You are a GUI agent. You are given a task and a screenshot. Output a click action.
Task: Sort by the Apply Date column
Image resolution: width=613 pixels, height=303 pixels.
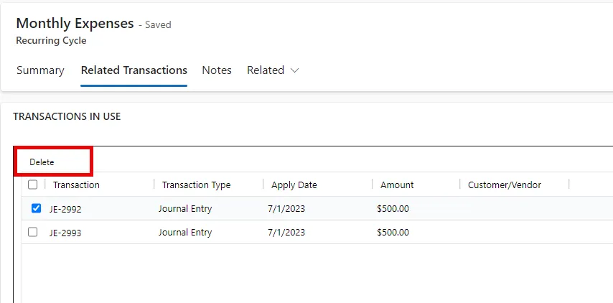pos(294,185)
